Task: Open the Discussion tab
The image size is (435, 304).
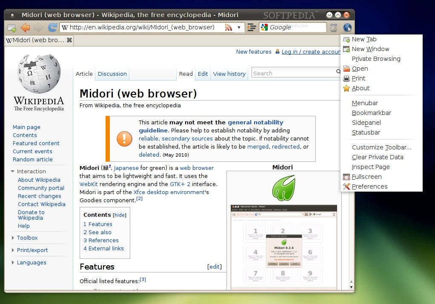Action: (x=112, y=74)
